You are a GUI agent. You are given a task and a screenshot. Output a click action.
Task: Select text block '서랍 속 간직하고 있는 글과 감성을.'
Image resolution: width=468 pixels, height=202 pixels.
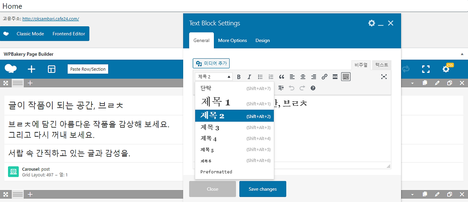[x=234, y=153]
